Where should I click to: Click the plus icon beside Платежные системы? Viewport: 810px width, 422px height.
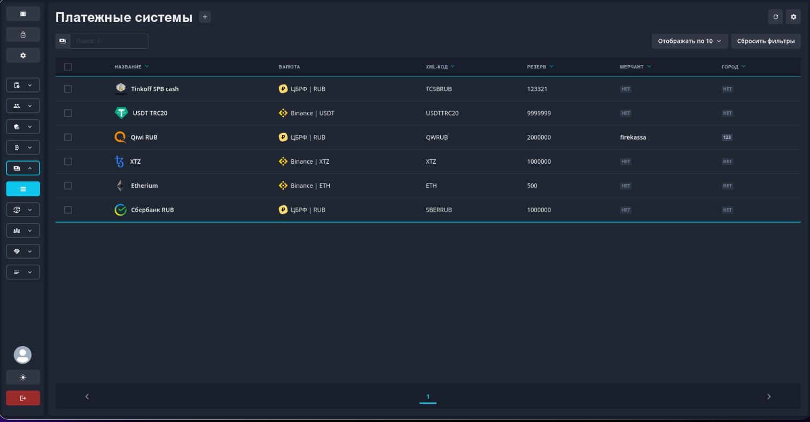(205, 17)
